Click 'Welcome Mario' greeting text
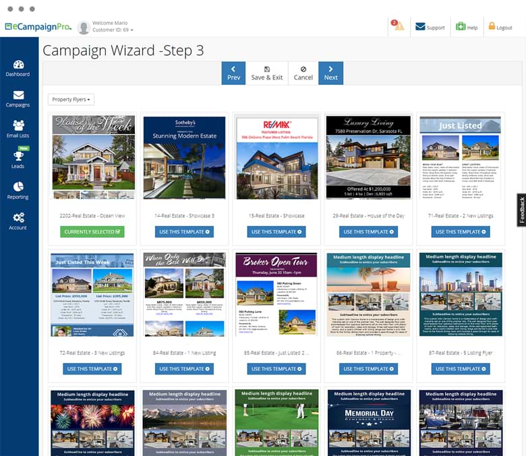This screenshot has height=456, width=526. click(110, 23)
